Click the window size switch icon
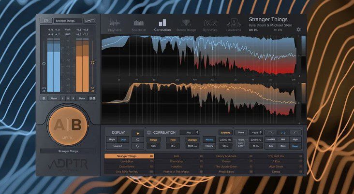Image resolution: width=354 pixels, height=194 pixels. point(89,21)
